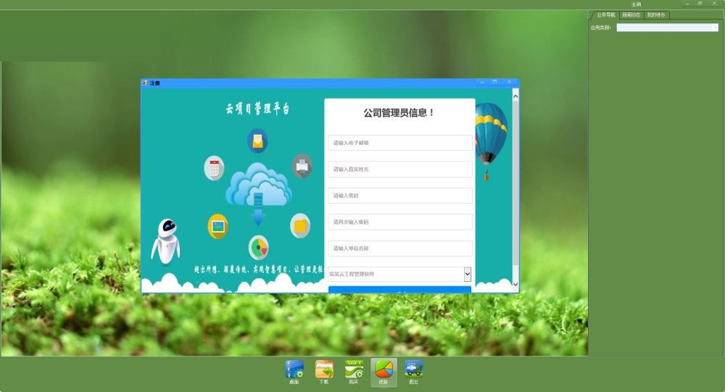
Task: Open the 桌面 desktop dock icon
Action: click(294, 372)
